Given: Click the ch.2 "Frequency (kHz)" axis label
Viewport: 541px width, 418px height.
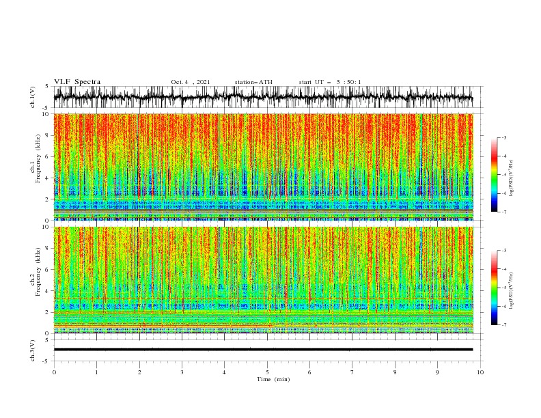Looking at the screenshot, I should (38, 272).
